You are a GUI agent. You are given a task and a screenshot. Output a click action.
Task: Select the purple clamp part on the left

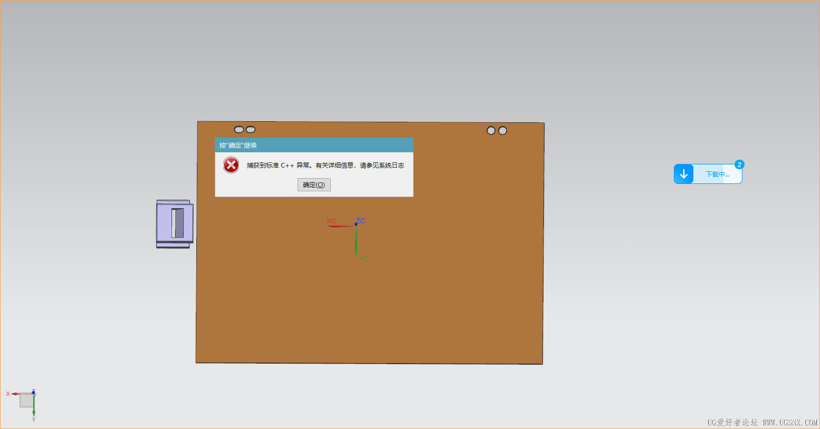tap(174, 223)
